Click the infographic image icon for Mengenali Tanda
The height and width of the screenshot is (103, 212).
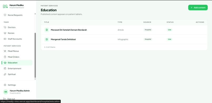coord(47,39)
